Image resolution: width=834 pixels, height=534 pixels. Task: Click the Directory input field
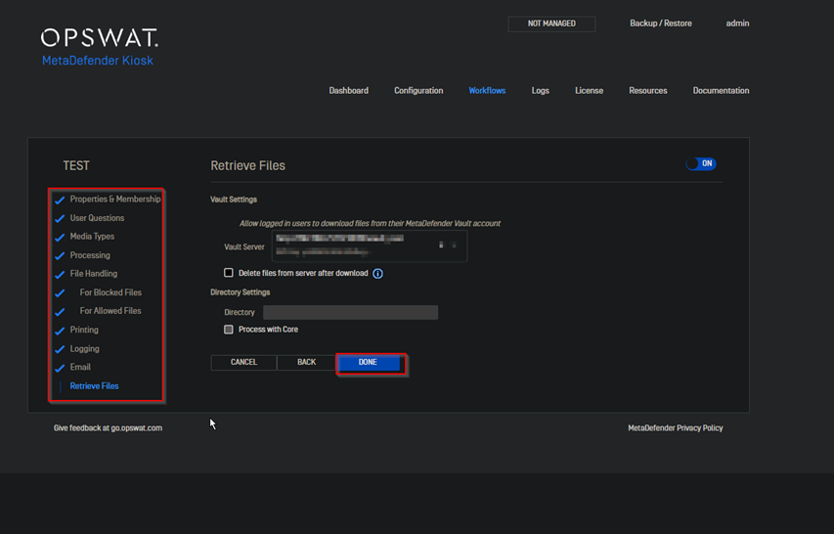click(x=350, y=312)
